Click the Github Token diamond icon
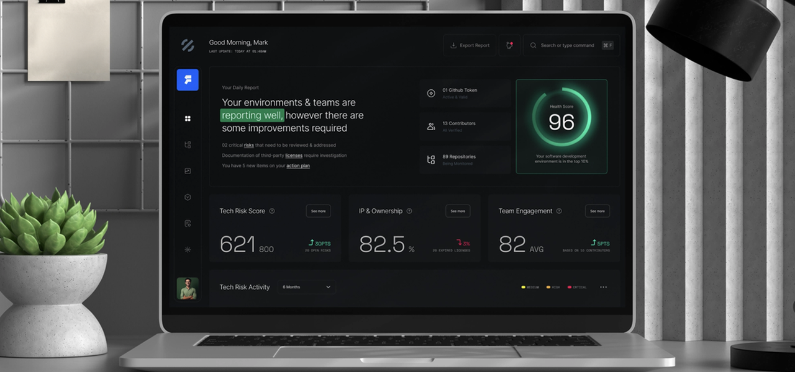 click(431, 93)
